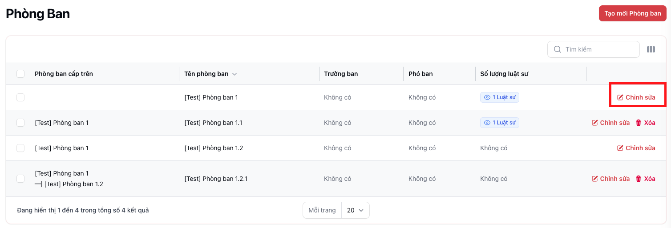The height and width of the screenshot is (228, 671).
Task: Click the Trưởng ban column header
Action: click(x=341, y=74)
